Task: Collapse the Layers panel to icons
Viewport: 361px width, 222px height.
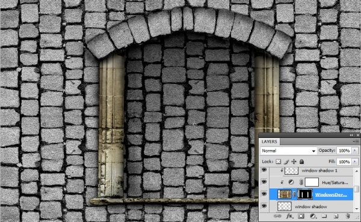Action: (x=351, y=135)
